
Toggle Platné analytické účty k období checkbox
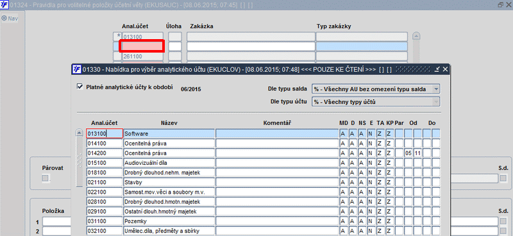pos(80,87)
